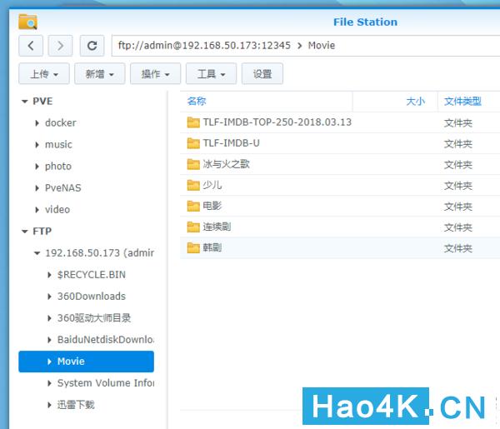Refresh the current folder listing
The height and width of the screenshot is (429, 500).
coord(92,46)
